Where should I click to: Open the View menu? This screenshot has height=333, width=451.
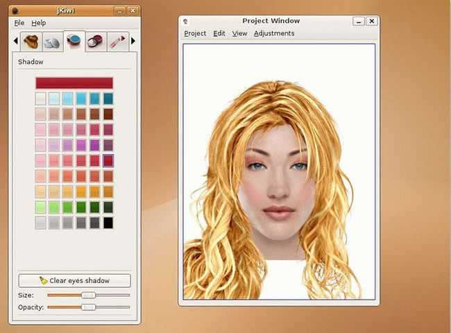[x=239, y=33]
